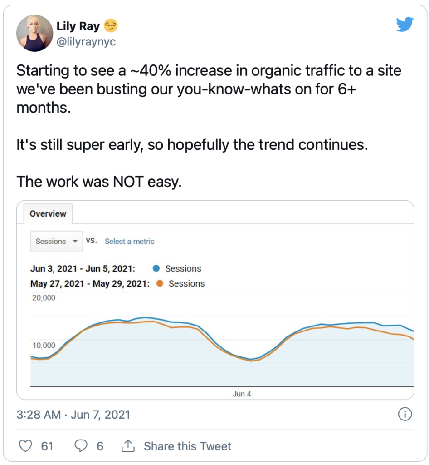Click the Twitter bird logo
This screenshot has height=465, width=429.
[x=405, y=24]
